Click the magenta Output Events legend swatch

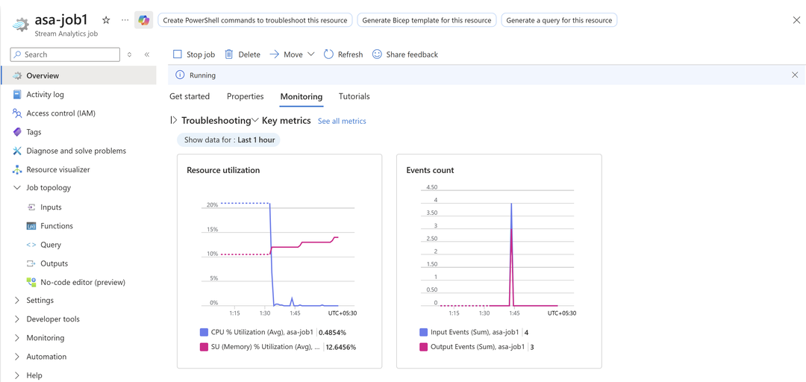424,347
